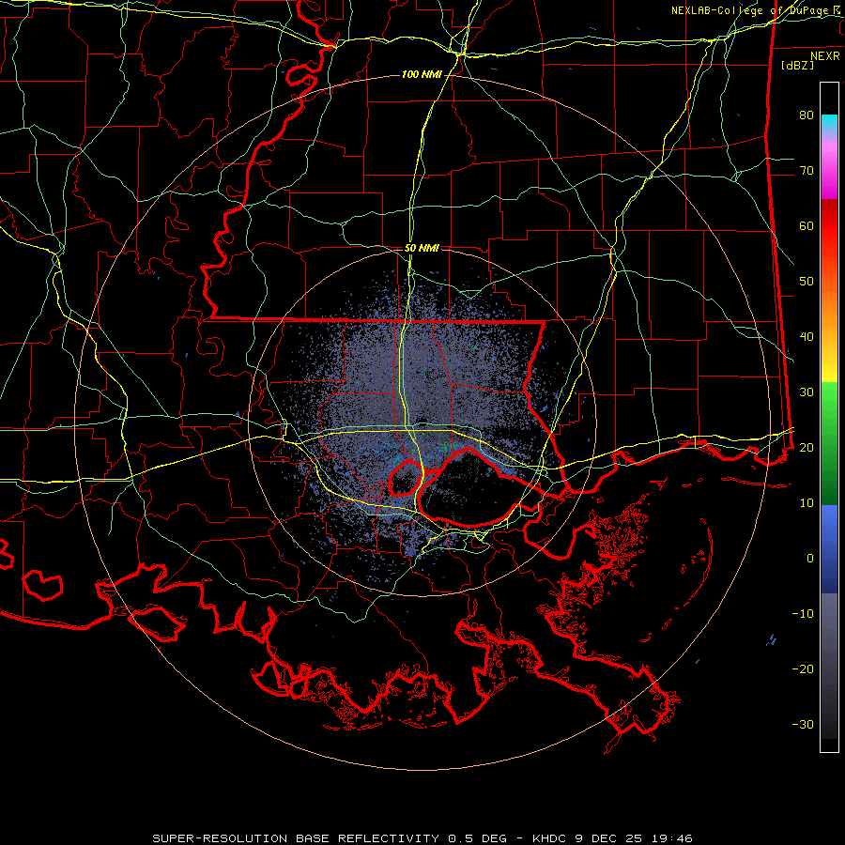Click the 20 value on the dBZ scale
The height and width of the screenshot is (845, 845).
click(807, 447)
